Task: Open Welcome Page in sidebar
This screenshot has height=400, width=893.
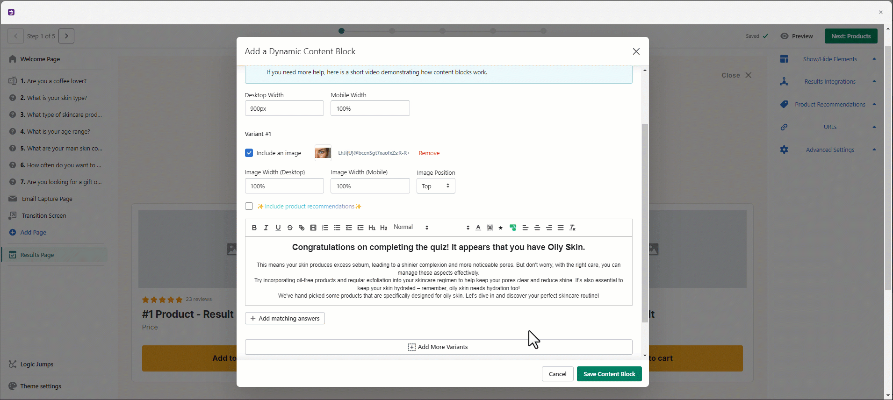Action: click(x=40, y=59)
